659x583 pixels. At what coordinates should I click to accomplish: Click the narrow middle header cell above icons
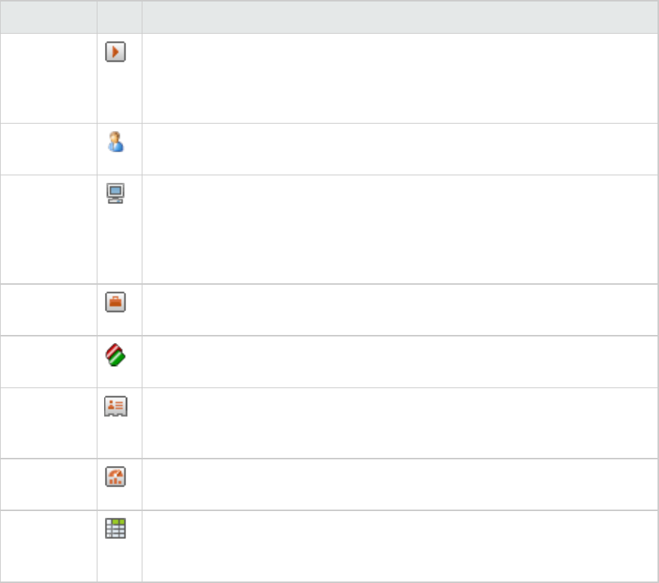point(119,16)
